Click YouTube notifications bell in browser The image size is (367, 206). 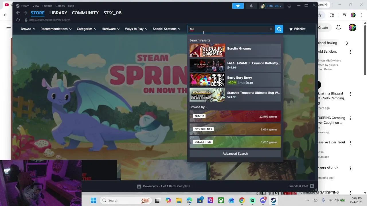[339, 27]
